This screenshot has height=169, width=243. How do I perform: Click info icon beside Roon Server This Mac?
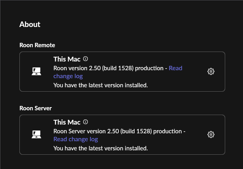85,122
